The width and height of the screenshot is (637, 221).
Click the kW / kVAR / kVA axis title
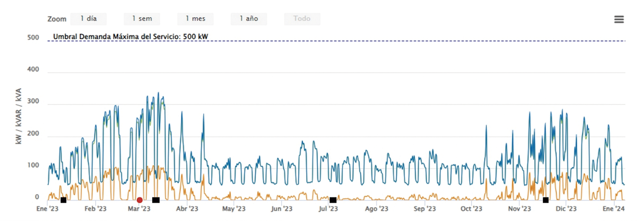[19, 116]
